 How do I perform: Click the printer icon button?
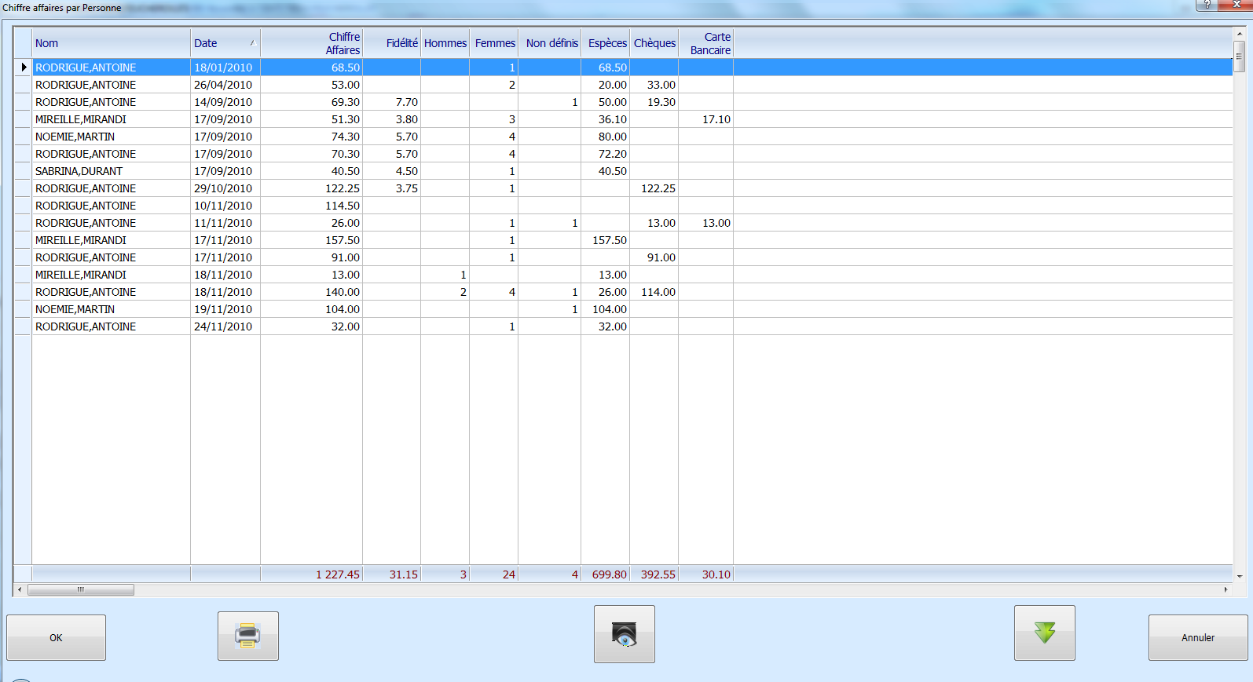247,636
